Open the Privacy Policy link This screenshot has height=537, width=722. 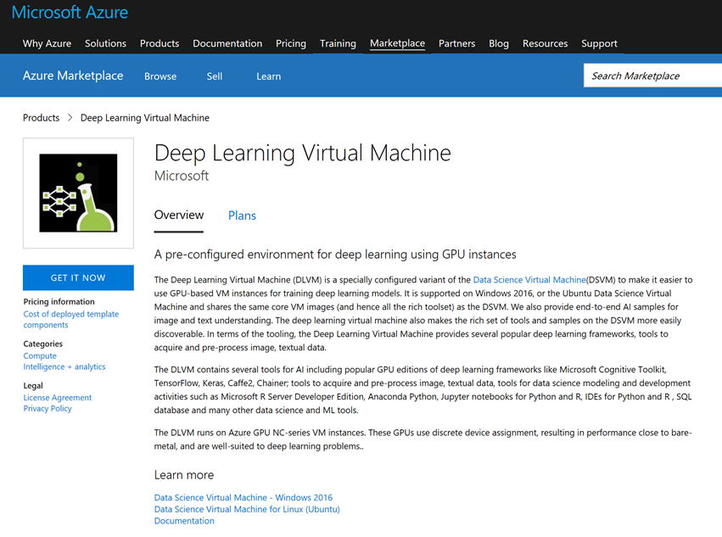point(48,409)
